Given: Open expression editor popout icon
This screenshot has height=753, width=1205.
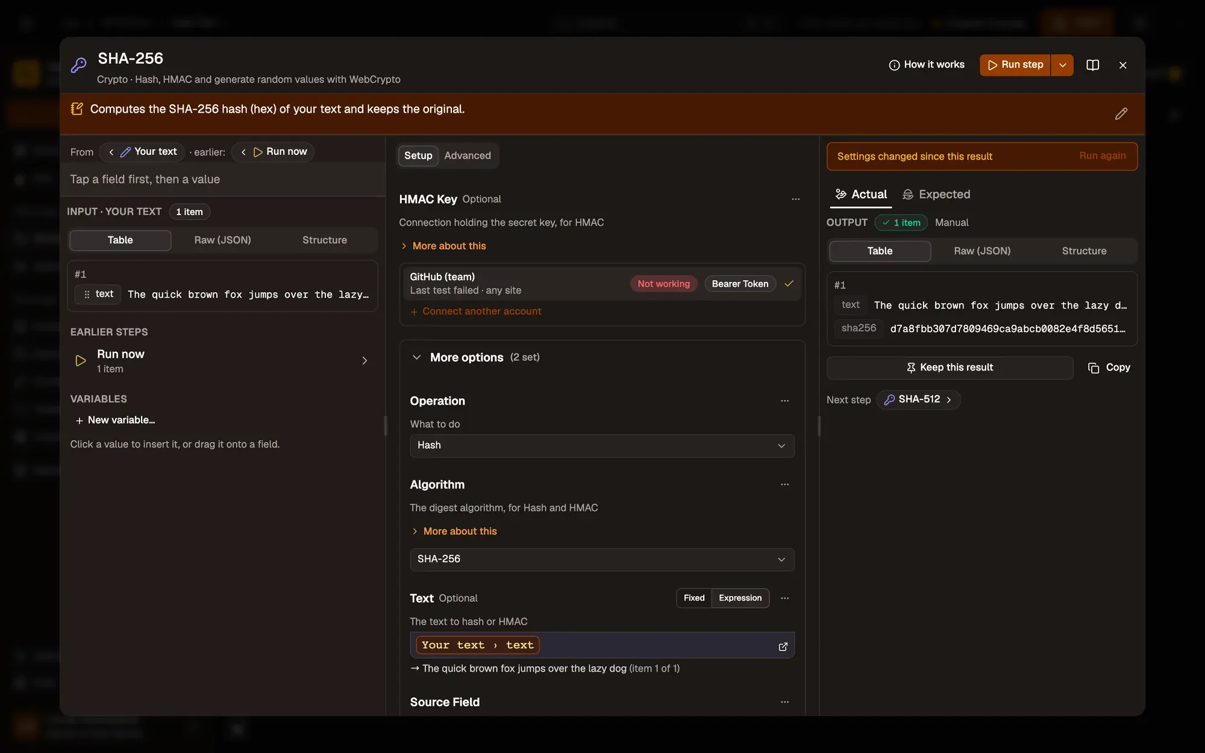Looking at the screenshot, I should pos(783,646).
